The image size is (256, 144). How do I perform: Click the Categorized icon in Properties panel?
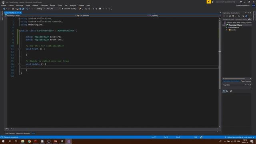tap(224, 91)
